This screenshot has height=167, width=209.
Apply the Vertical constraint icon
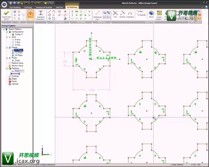(72, 15)
